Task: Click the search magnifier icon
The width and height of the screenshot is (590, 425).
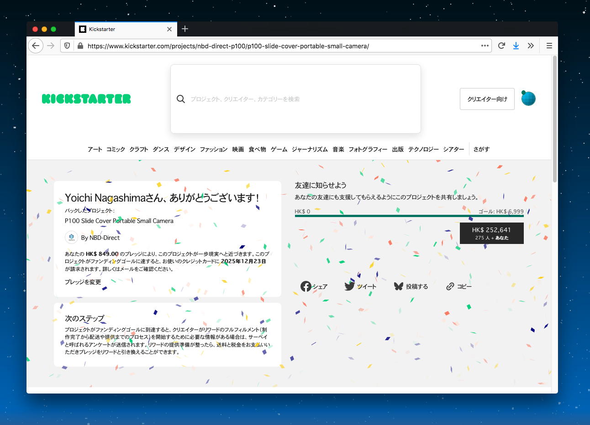Action: click(181, 99)
